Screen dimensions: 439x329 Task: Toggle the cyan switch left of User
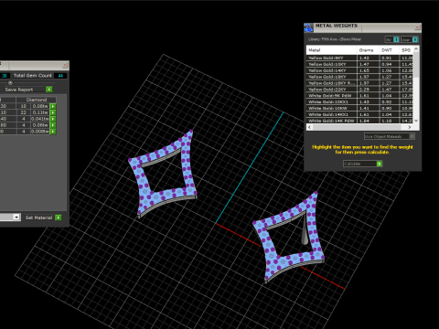396,39
